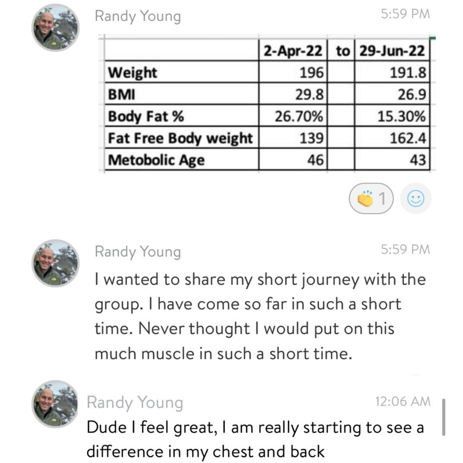
Task: Open the add emoji reaction smiley
Action: pos(415,198)
